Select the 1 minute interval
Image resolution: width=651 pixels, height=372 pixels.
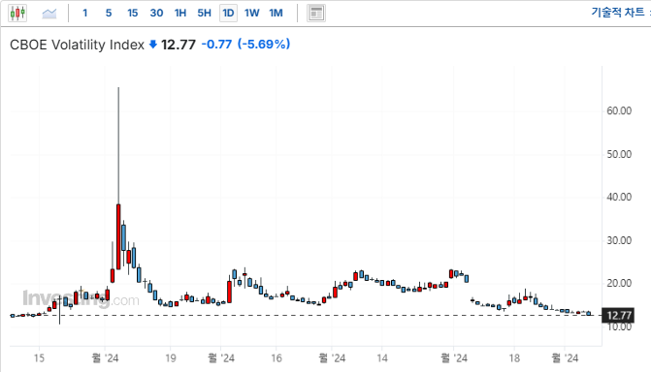pos(85,14)
